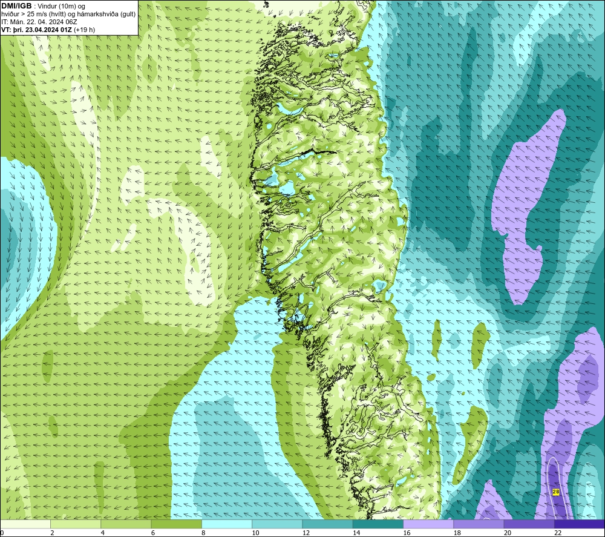Click the legend scale value 20
605x537 pixels.
pos(508,533)
